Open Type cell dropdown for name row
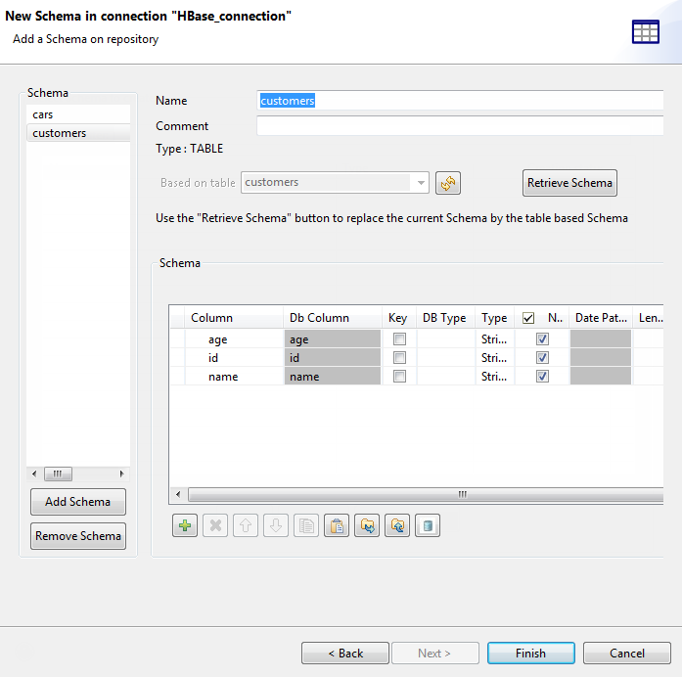 pos(494,377)
